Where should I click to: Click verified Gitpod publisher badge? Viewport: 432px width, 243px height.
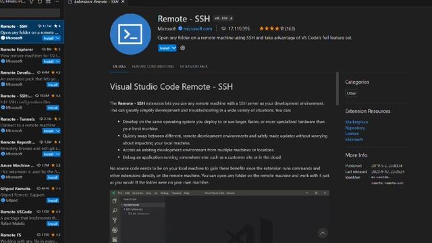(3, 200)
